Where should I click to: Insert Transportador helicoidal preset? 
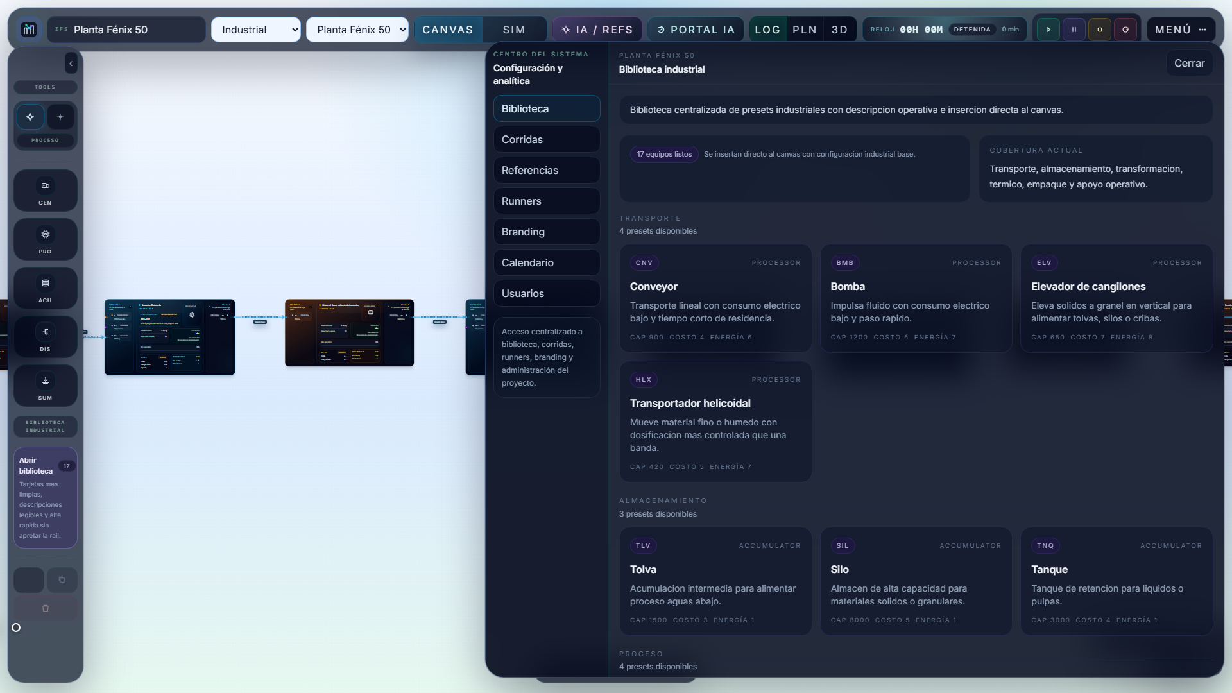pos(715,422)
